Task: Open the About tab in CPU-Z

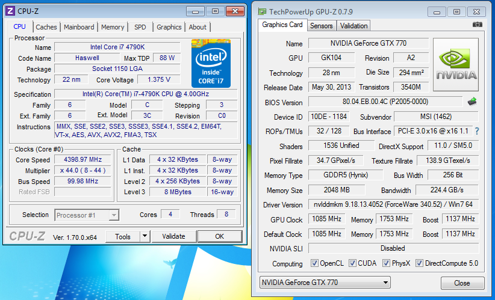Action: 198,27
